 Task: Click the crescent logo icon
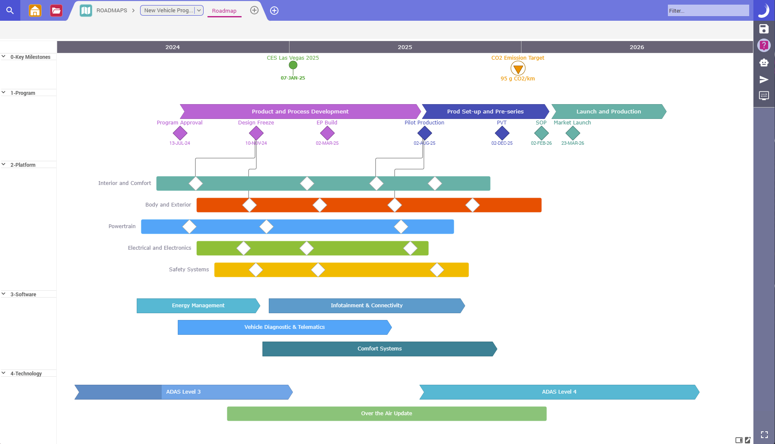764,10
